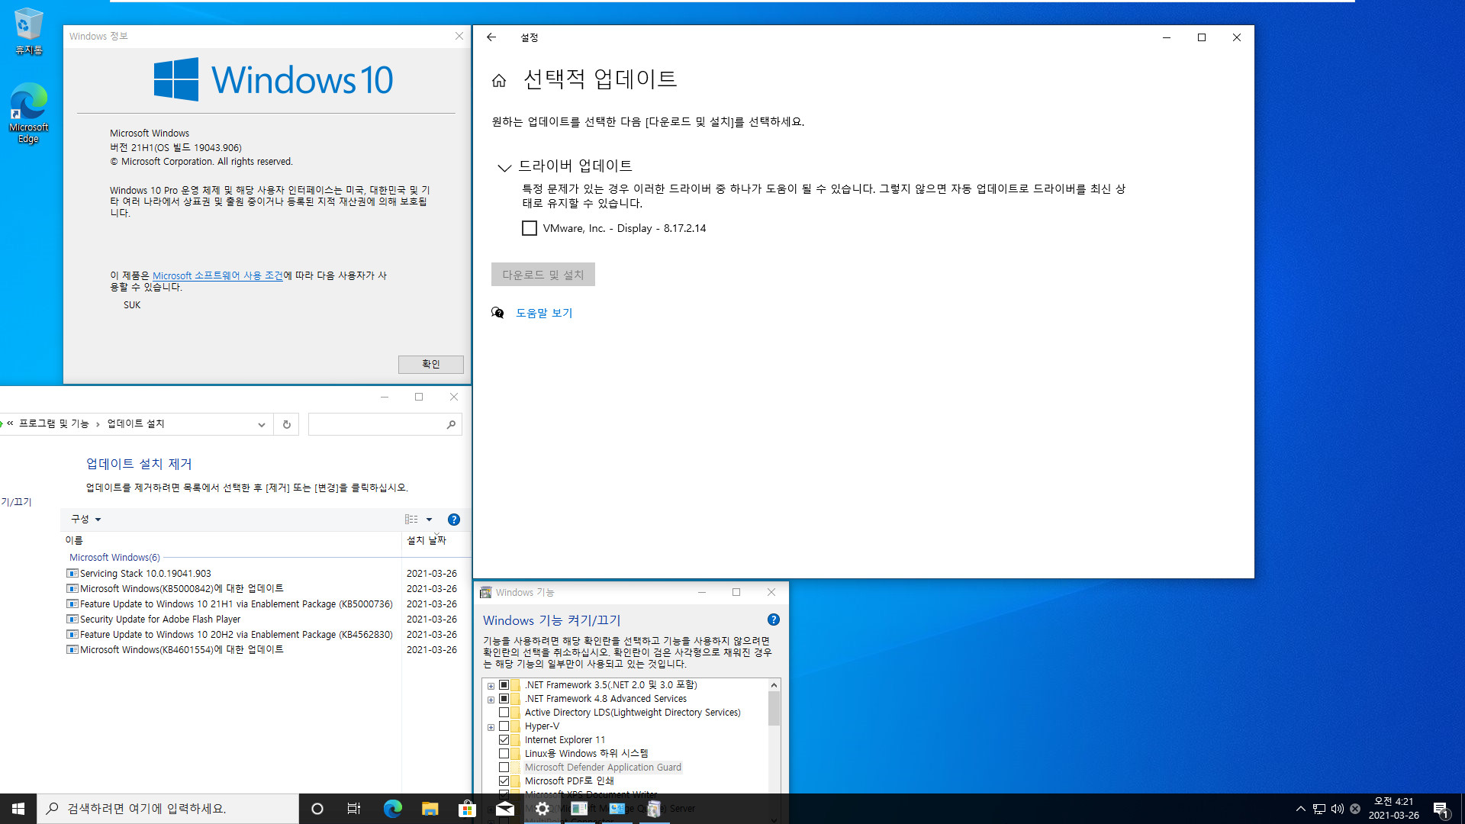1465x824 pixels.
Task: Open the Start menu
Action: [18, 809]
